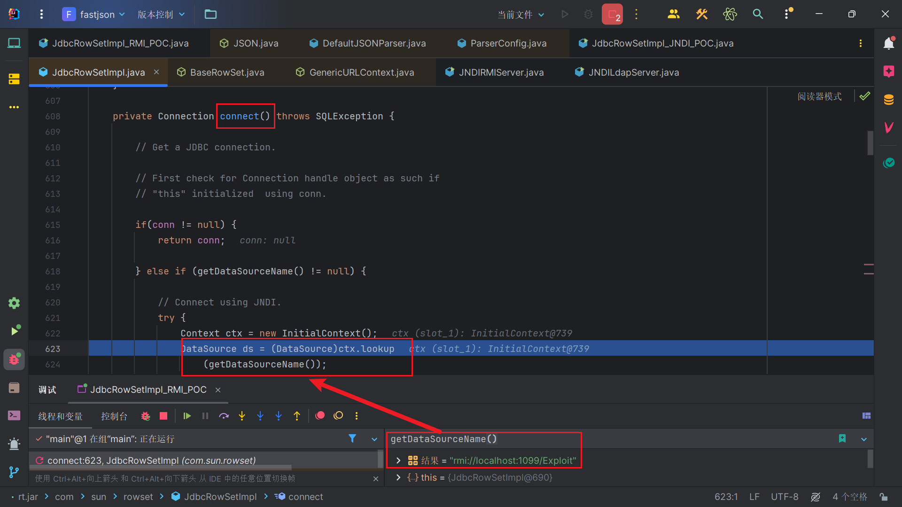The height and width of the screenshot is (507, 902).
Task: Close the JdbcRowSetImpl.java tab
Action: pyautogui.click(x=156, y=72)
